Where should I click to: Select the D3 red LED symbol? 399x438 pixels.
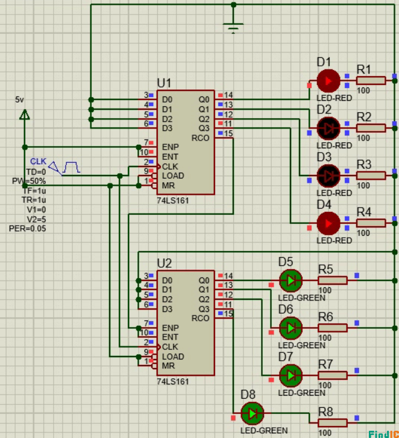coord(328,176)
